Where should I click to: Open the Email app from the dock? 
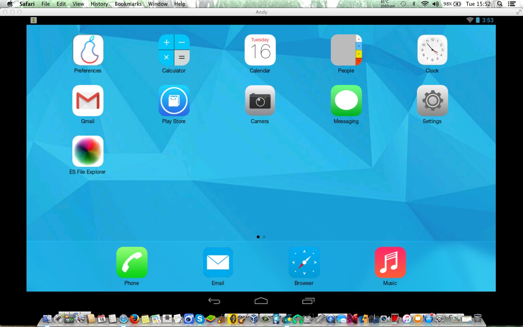(218, 262)
